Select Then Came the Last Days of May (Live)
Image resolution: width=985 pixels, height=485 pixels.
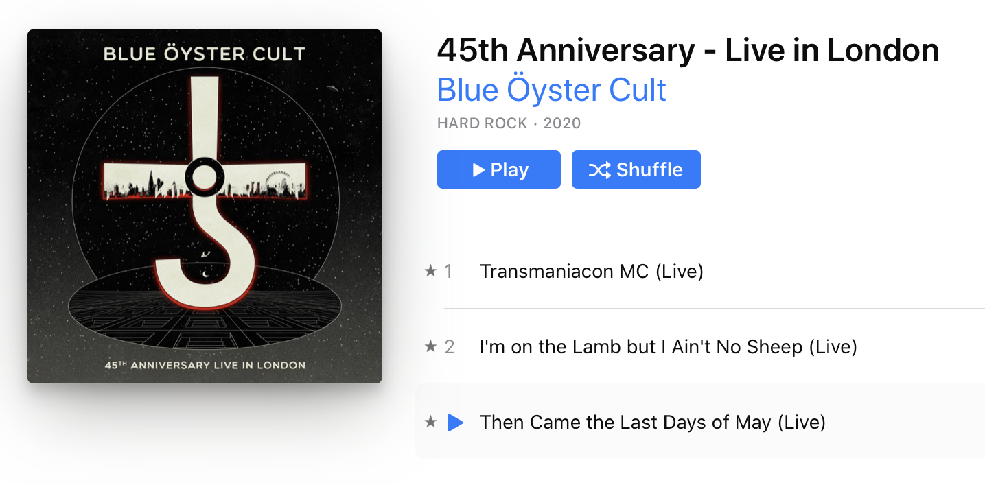tap(653, 423)
